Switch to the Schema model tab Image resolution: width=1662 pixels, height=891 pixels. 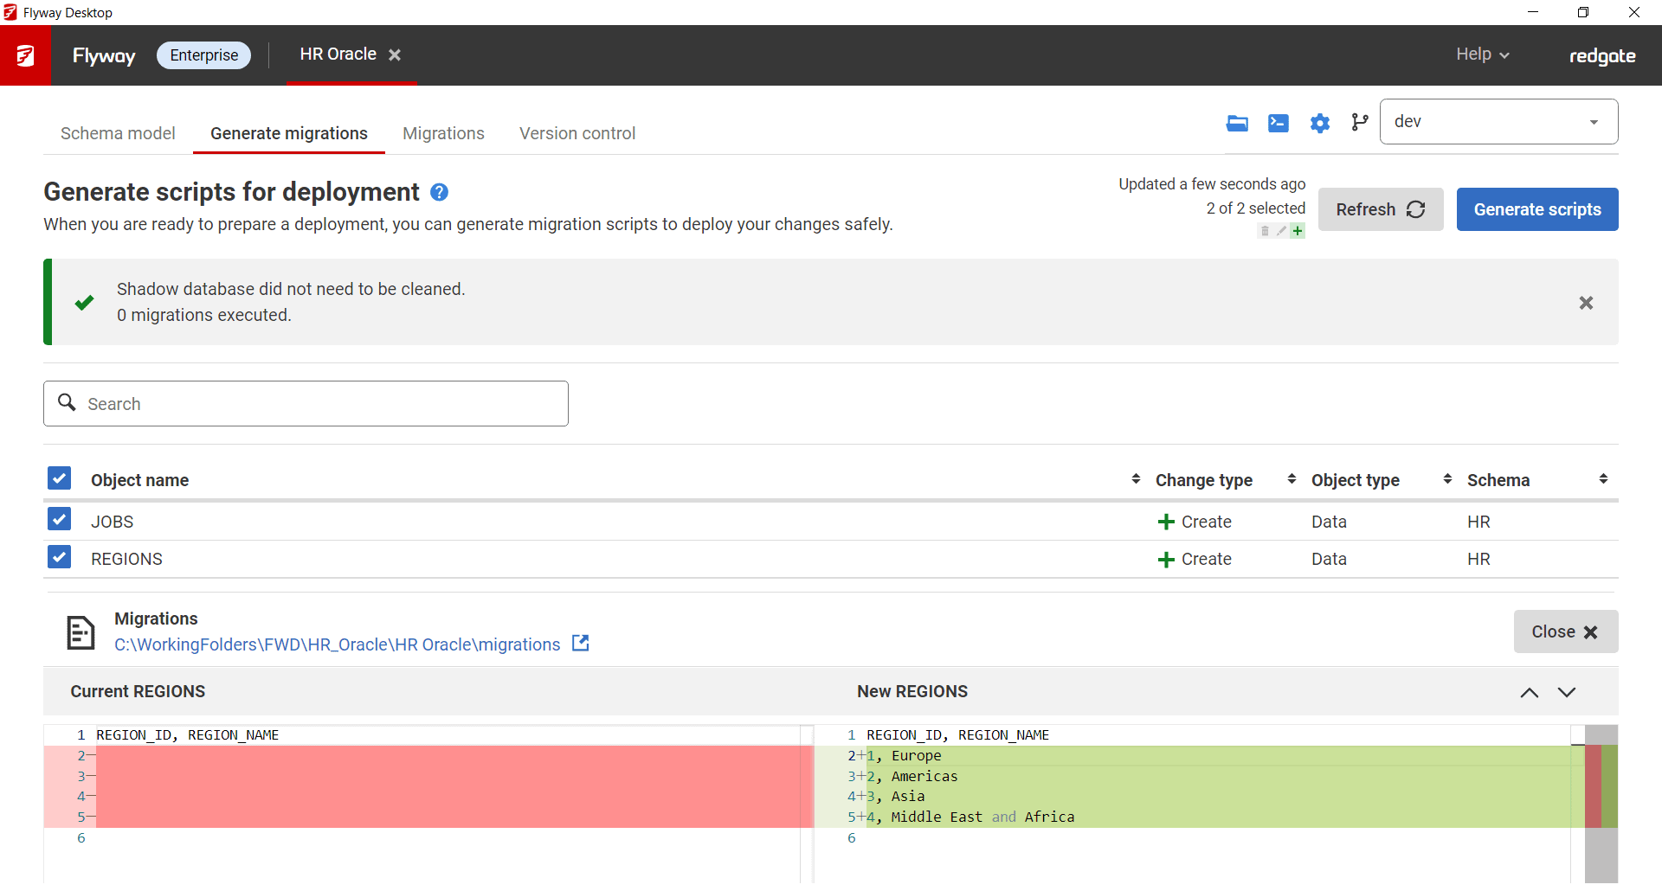(118, 133)
